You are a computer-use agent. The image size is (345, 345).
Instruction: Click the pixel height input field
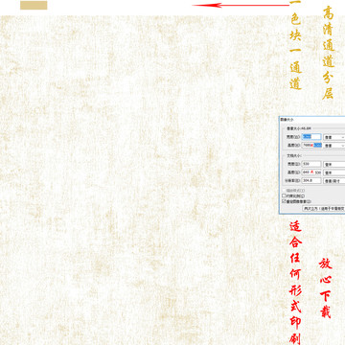pyautogui.click(x=311, y=145)
